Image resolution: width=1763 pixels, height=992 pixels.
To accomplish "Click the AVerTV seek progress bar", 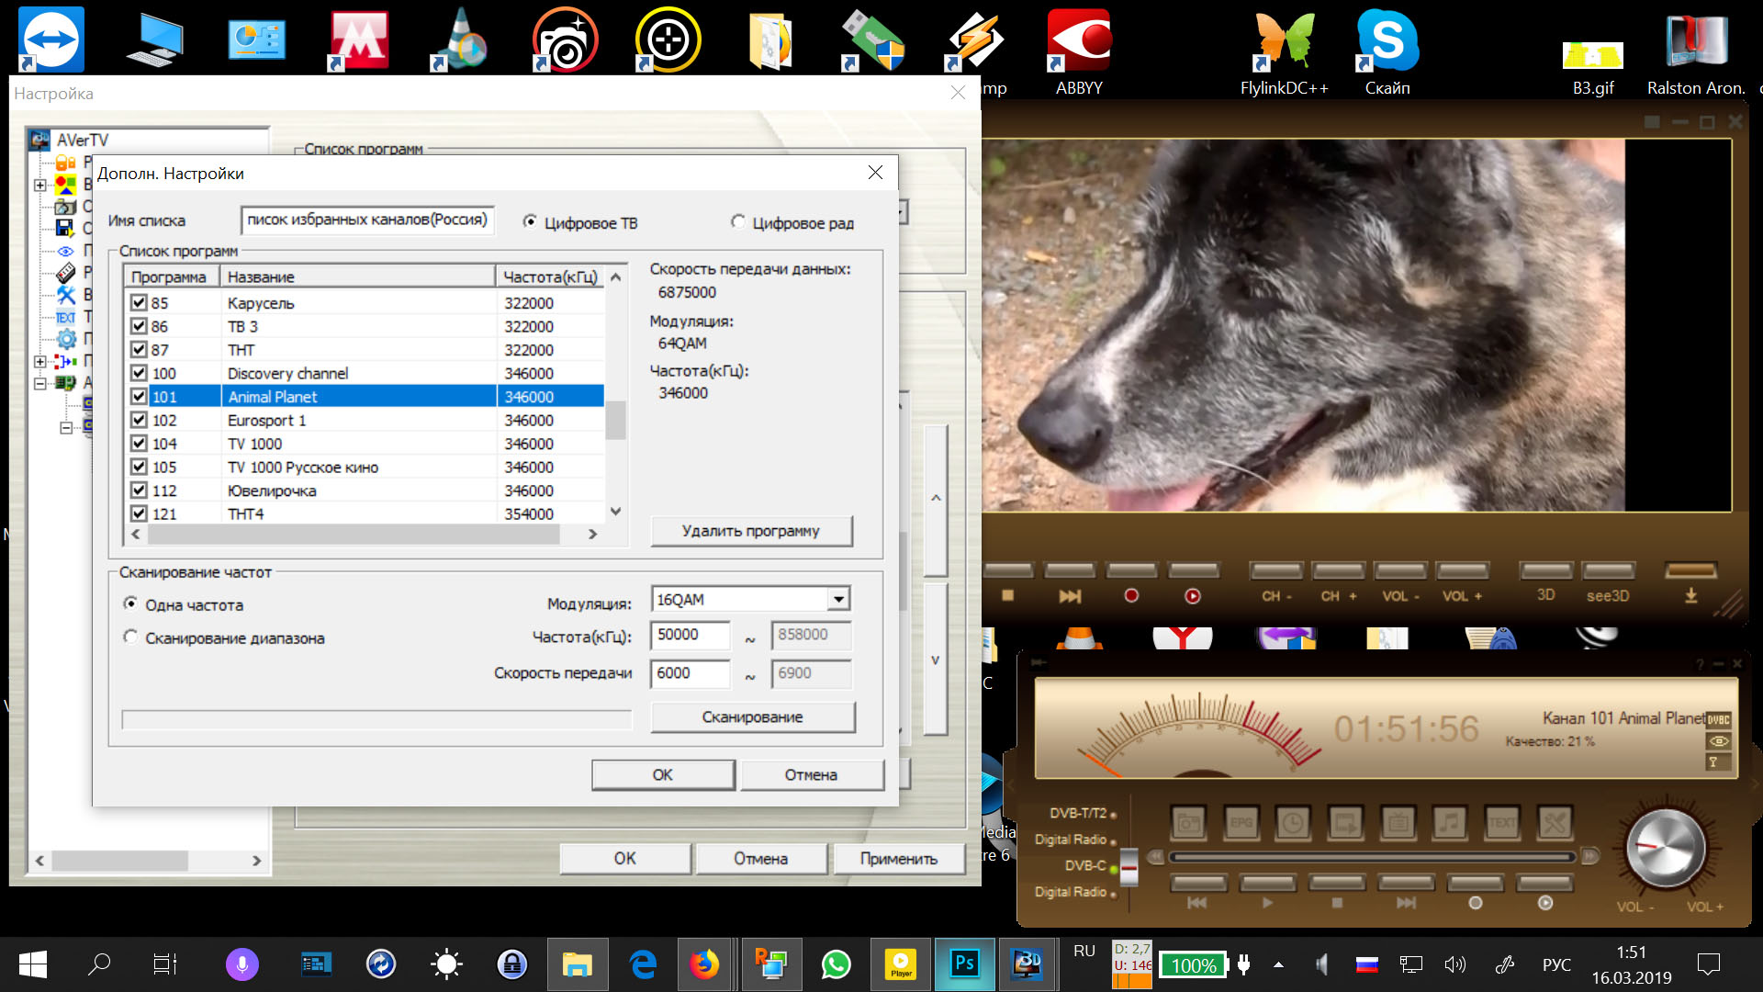I will (x=1372, y=858).
